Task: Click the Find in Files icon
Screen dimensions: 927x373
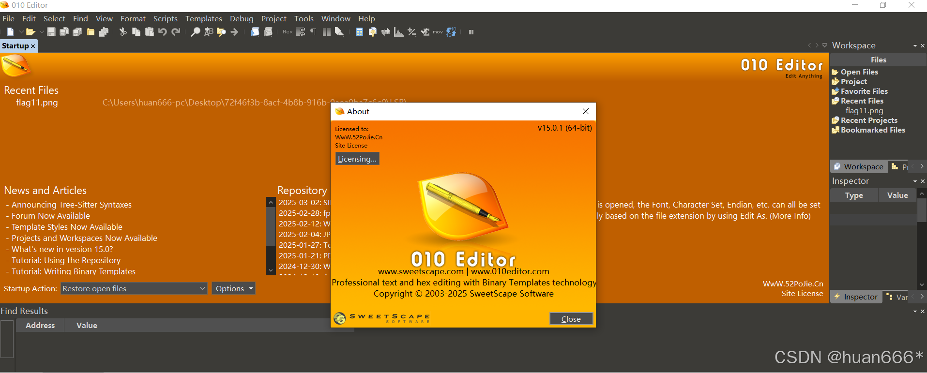Action: pos(221,32)
